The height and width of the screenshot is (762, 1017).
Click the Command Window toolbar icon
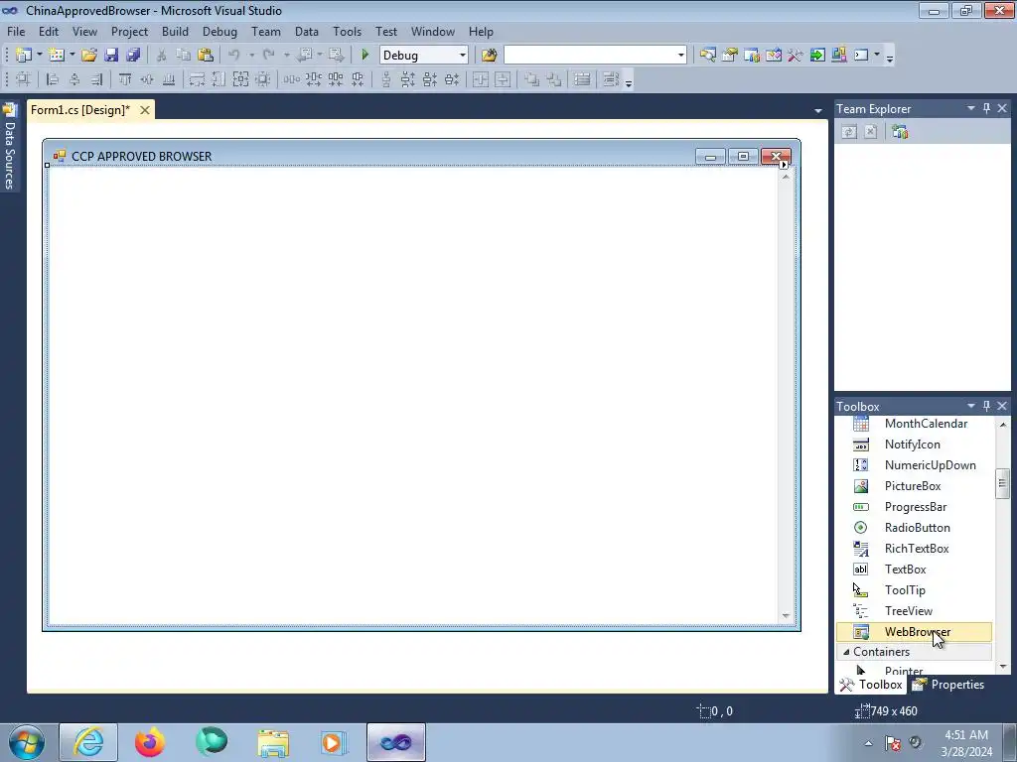click(861, 56)
